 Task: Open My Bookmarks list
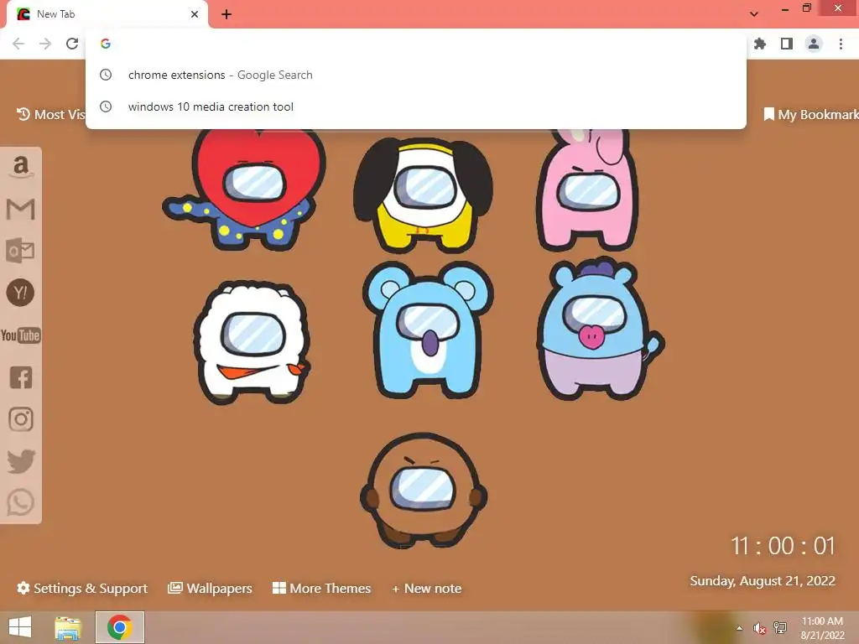pos(811,114)
